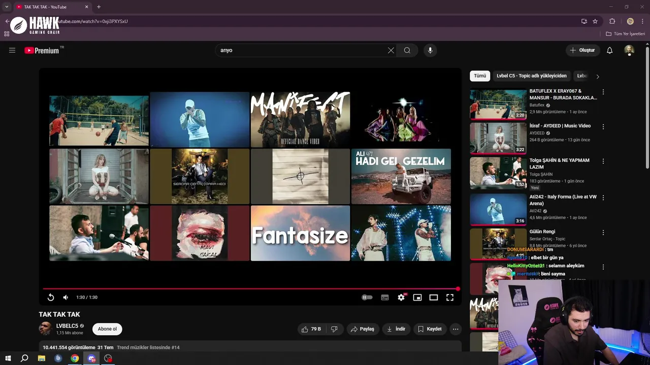Download video with İndir button
Image resolution: width=650 pixels, height=365 pixels.
tap(396, 329)
